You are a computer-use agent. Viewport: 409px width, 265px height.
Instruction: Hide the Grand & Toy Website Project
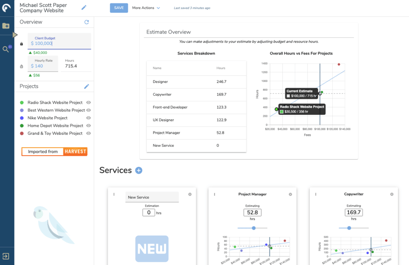tap(88, 133)
